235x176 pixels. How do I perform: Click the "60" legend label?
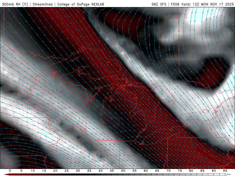tap(146, 171)
